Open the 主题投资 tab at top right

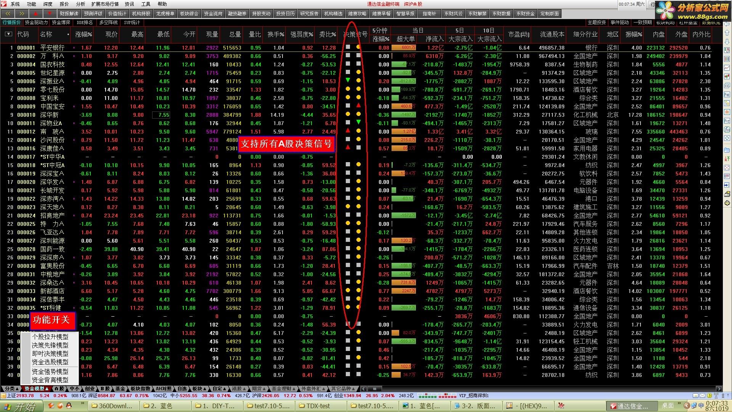click(596, 23)
